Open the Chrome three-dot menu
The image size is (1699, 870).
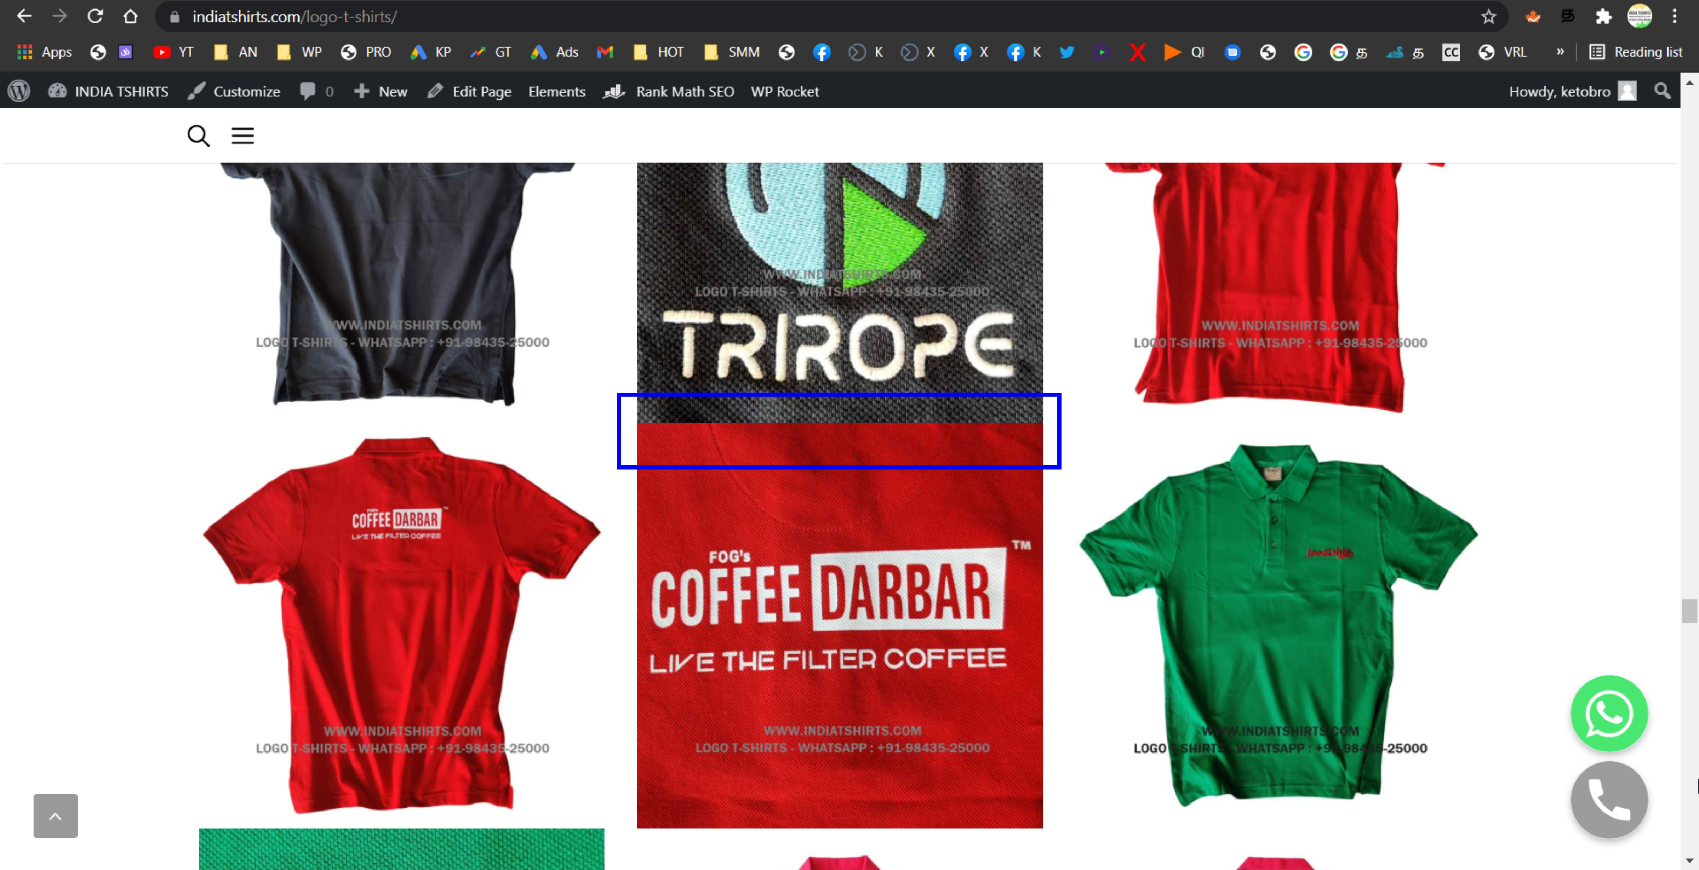1674,17
